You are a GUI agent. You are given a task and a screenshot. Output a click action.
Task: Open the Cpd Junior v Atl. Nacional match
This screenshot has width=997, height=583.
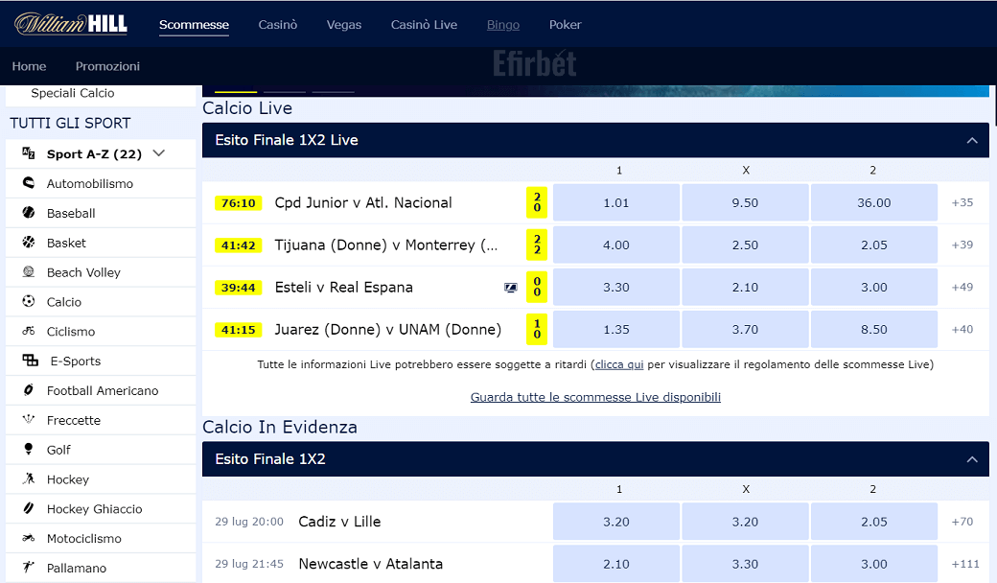363,203
